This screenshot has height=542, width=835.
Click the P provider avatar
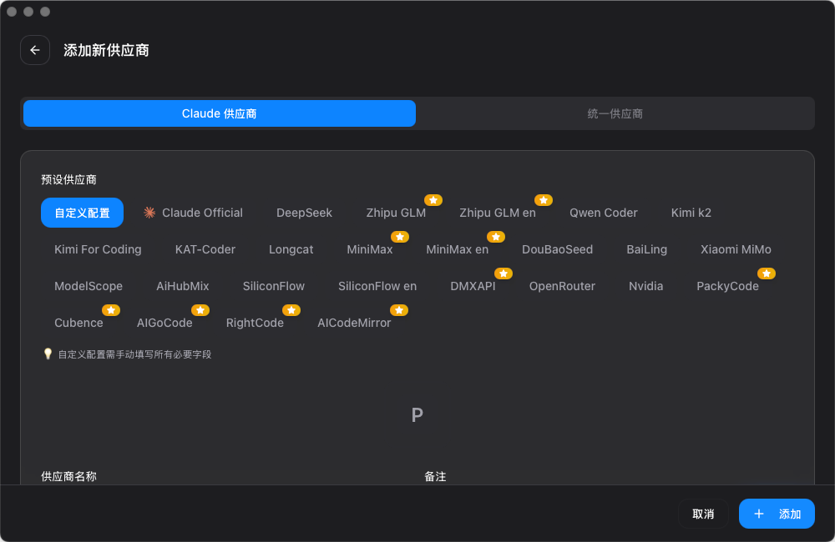417,415
